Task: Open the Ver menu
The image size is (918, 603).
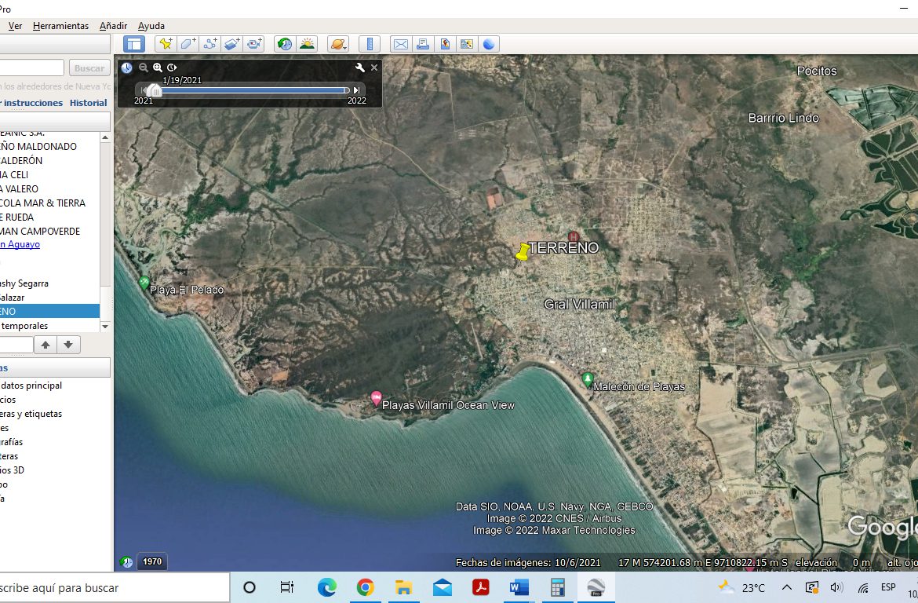Action: (x=15, y=26)
